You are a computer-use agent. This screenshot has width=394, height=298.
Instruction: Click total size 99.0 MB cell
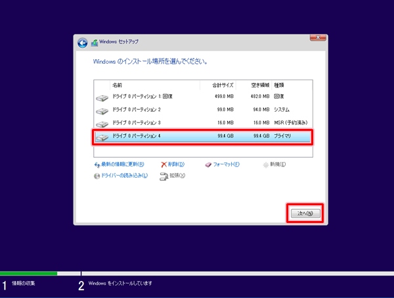225,109
